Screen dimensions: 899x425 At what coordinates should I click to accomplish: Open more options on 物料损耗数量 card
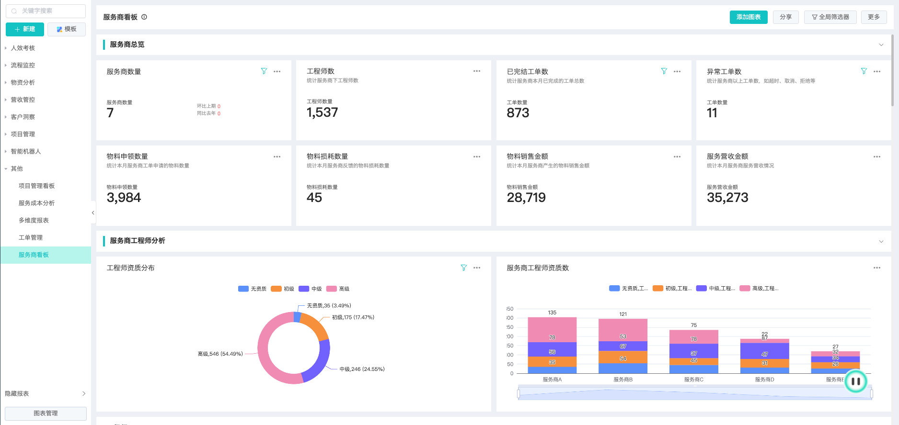click(477, 157)
